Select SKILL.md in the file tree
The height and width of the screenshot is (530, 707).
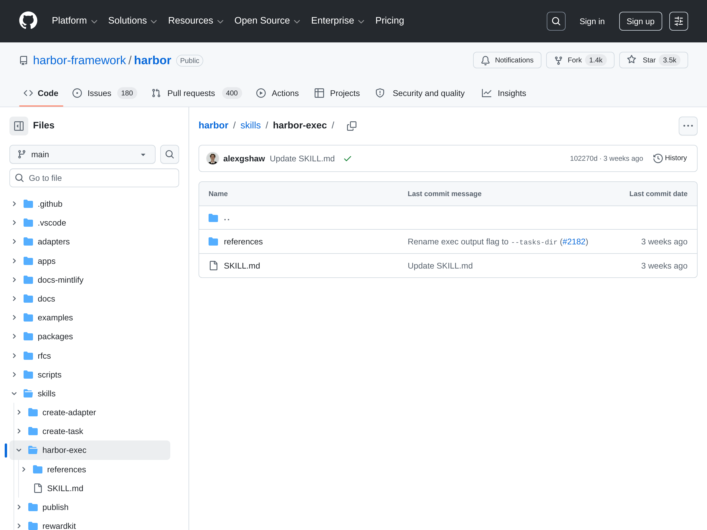tap(65, 488)
